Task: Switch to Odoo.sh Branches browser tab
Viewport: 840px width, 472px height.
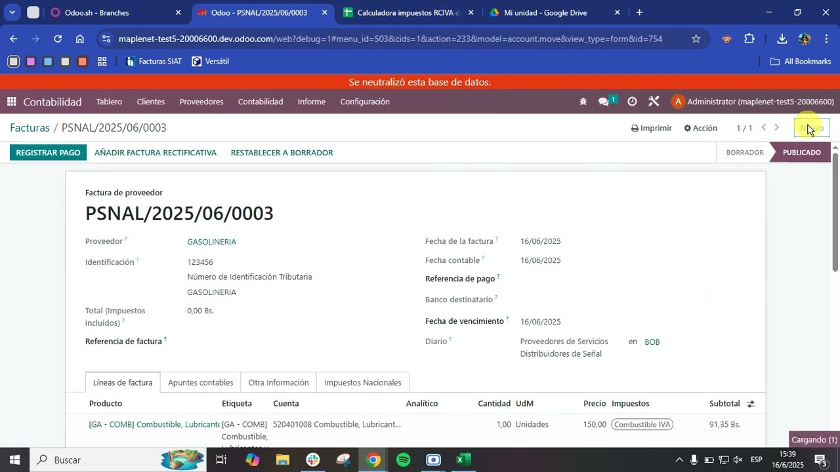Action: [x=115, y=12]
